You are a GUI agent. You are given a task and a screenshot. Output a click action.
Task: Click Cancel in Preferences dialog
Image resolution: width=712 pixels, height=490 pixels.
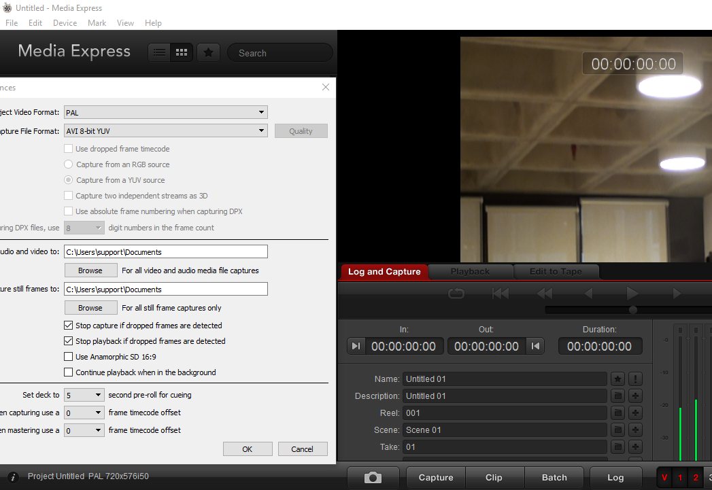303,449
